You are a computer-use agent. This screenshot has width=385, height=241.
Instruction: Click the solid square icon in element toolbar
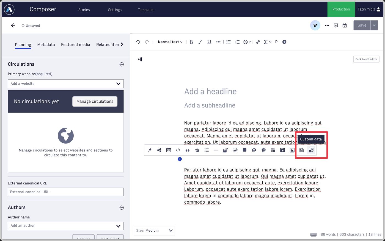pyautogui.click(x=244, y=150)
